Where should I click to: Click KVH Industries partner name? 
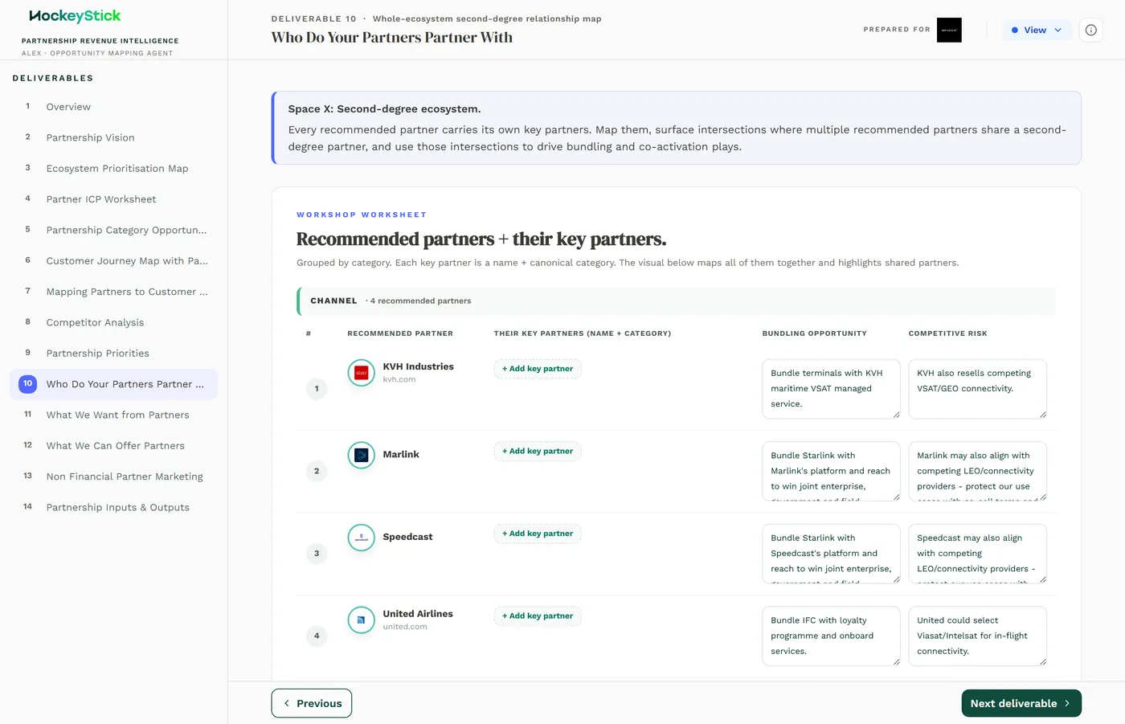(418, 366)
